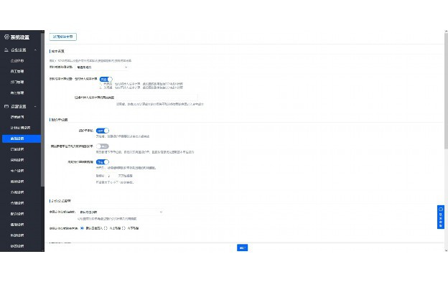Turn on the grey disabled switch
The width and height of the screenshot is (448, 282).
(102, 146)
